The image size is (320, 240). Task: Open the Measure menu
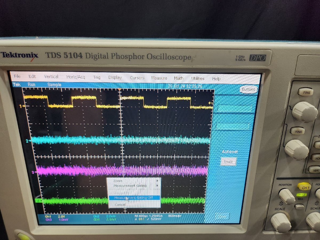tap(159, 78)
